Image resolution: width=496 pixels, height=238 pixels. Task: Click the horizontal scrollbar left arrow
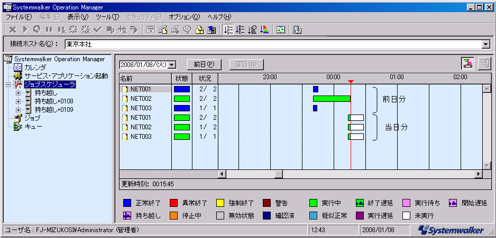point(223,174)
